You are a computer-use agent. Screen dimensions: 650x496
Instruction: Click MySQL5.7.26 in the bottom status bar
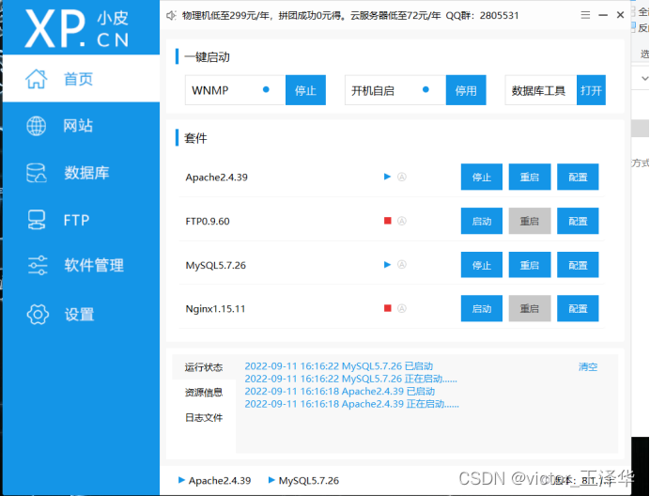(303, 481)
